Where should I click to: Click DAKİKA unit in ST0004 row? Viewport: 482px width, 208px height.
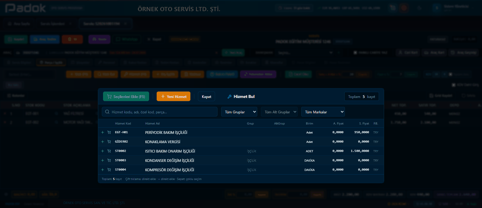pyautogui.click(x=309, y=170)
